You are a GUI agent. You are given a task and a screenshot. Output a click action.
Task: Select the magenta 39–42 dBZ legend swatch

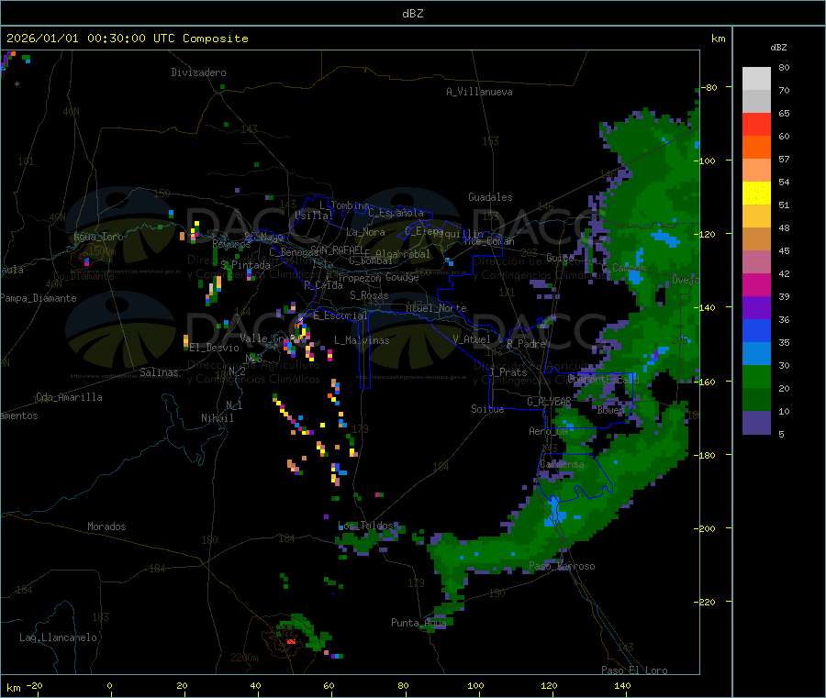point(756,284)
